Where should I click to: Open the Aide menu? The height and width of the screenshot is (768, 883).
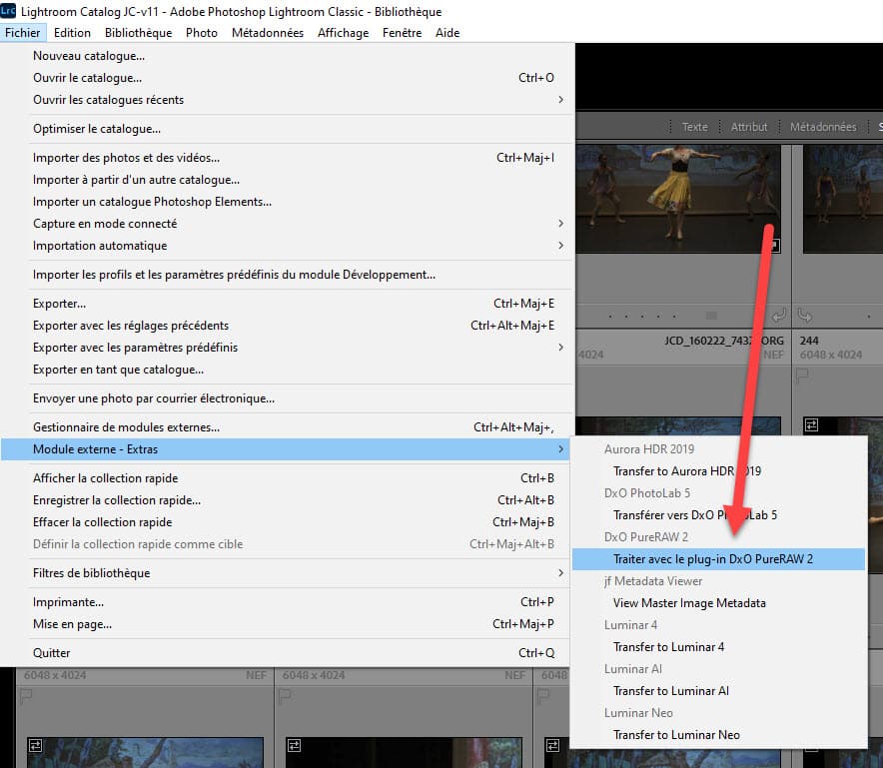pos(447,33)
